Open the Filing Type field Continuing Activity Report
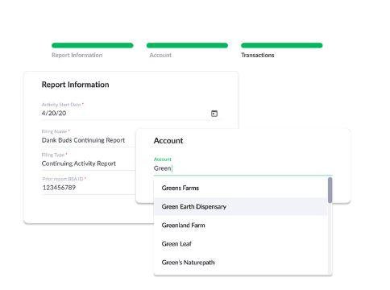Image resolution: width=390 pixels, height=290 pixels. (x=89, y=164)
